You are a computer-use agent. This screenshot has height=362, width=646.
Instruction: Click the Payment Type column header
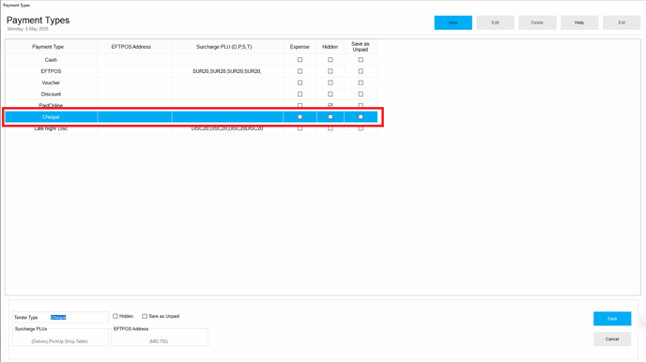click(52, 47)
